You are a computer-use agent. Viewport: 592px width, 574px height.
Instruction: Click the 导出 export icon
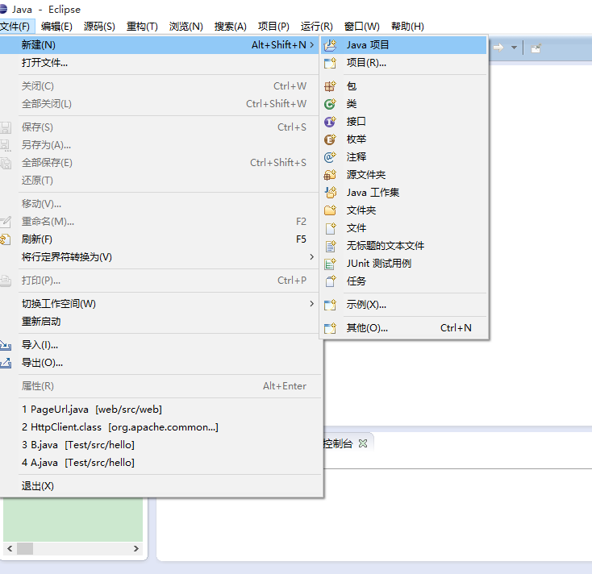click(x=6, y=363)
